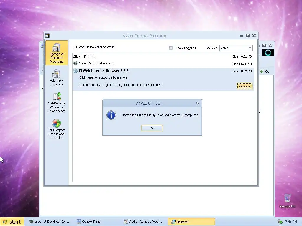Open Set Program Access and Defaults
Screen dimensions: 302x226
click(56, 129)
